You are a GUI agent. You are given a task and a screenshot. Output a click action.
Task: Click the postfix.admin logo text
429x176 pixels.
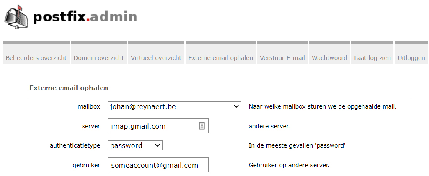tap(85, 17)
